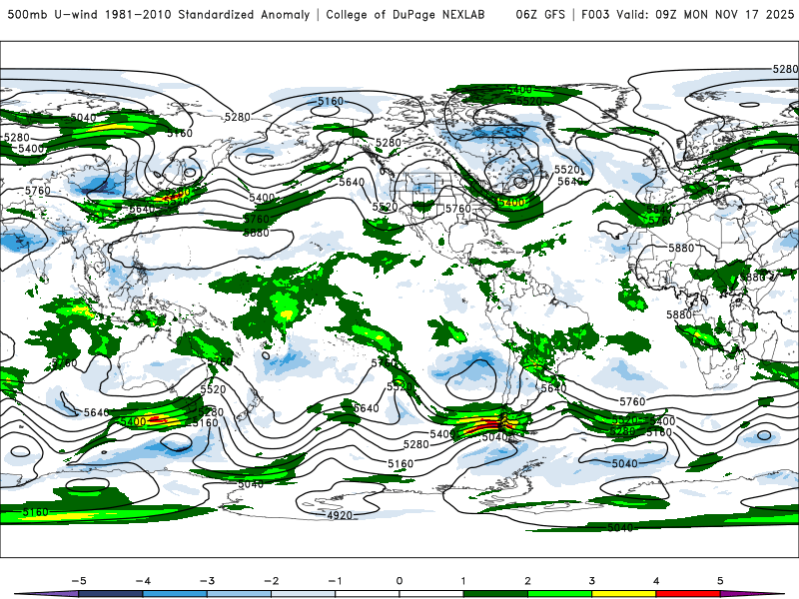
Task: Click the purple right arrow end of color bar
Action: point(754,594)
